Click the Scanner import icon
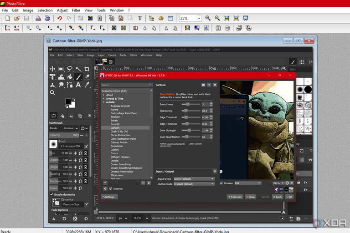Screen dimensions: 350x233 [x=47, y=18]
